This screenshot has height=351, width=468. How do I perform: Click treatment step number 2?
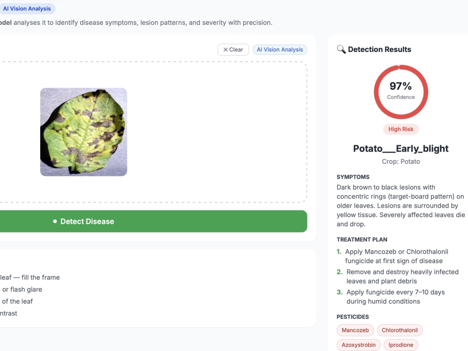click(339, 272)
